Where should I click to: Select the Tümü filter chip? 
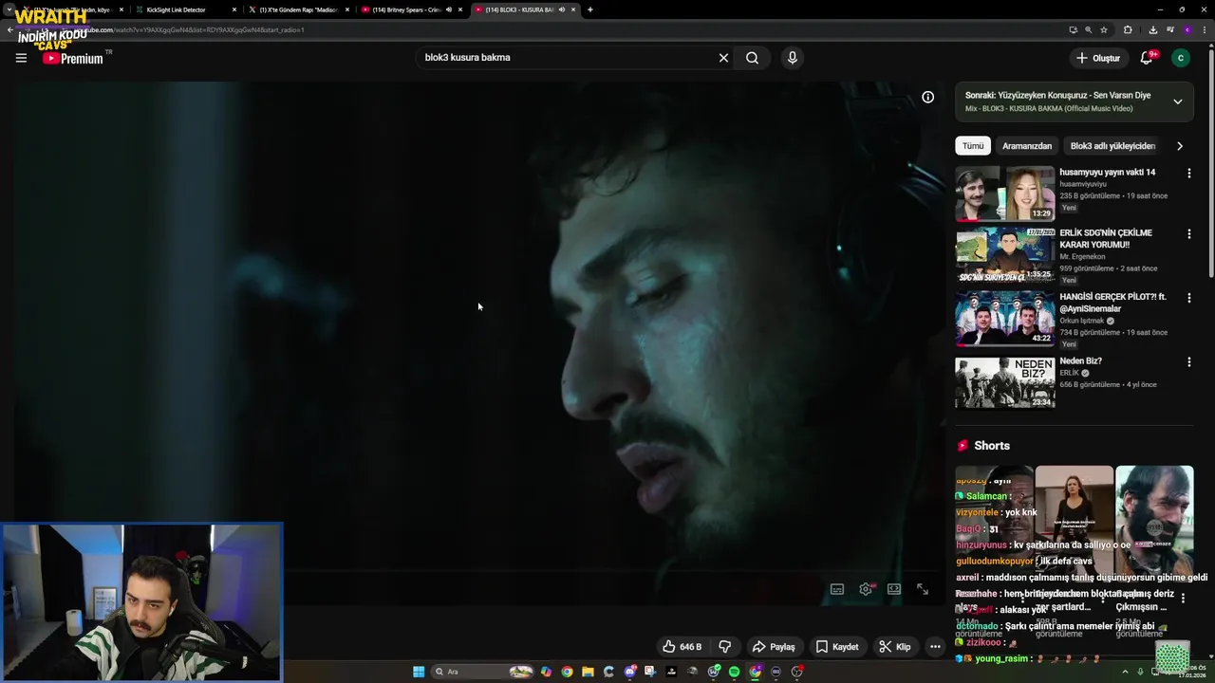[x=973, y=146]
